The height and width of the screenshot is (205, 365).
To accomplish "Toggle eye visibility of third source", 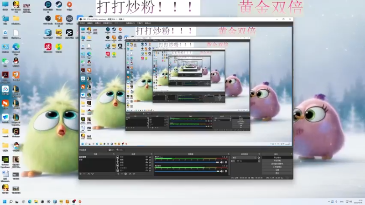I will pyautogui.click(x=146, y=163).
